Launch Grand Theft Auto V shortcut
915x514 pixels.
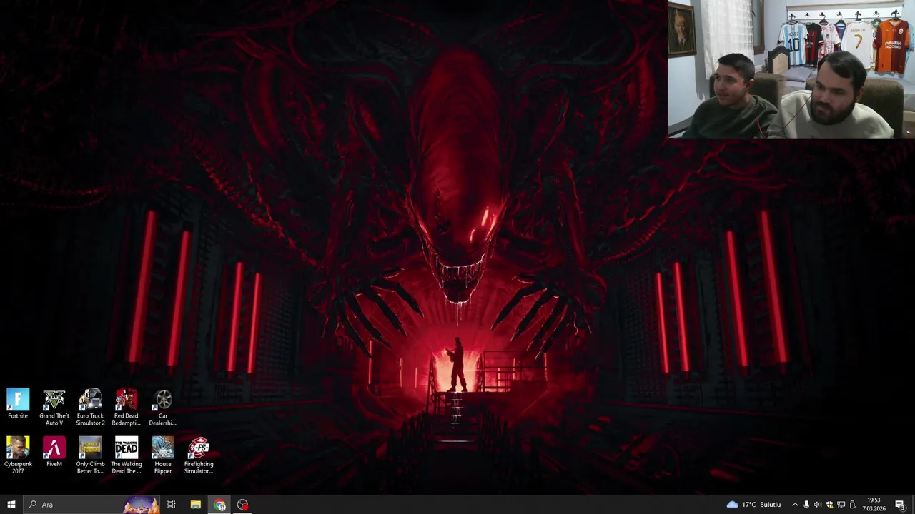[54, 408]
